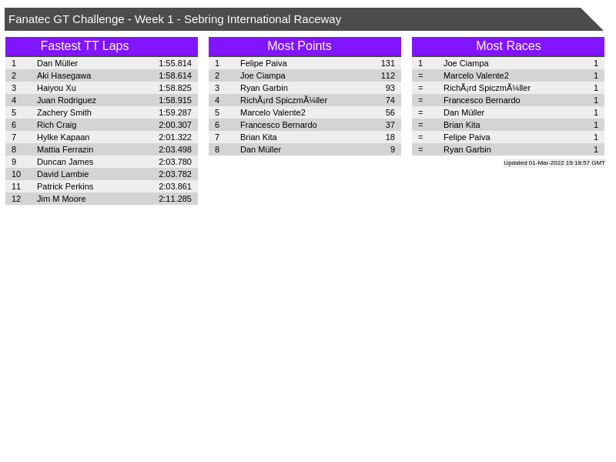Click Brian Kita in Most Races
The image size is (616, 462).
(461, 125)
